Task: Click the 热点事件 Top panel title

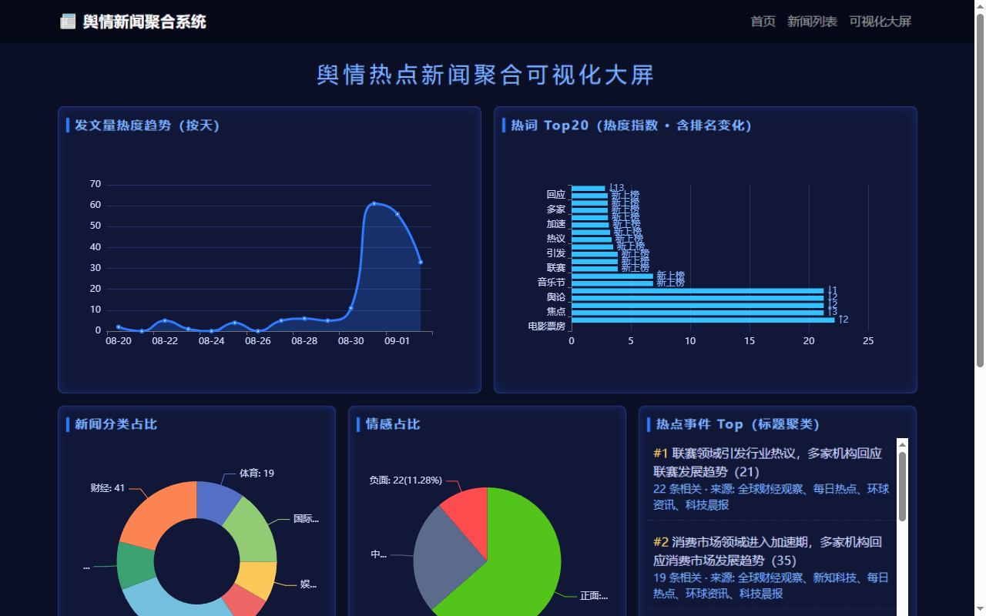Action: click(738, 424)
